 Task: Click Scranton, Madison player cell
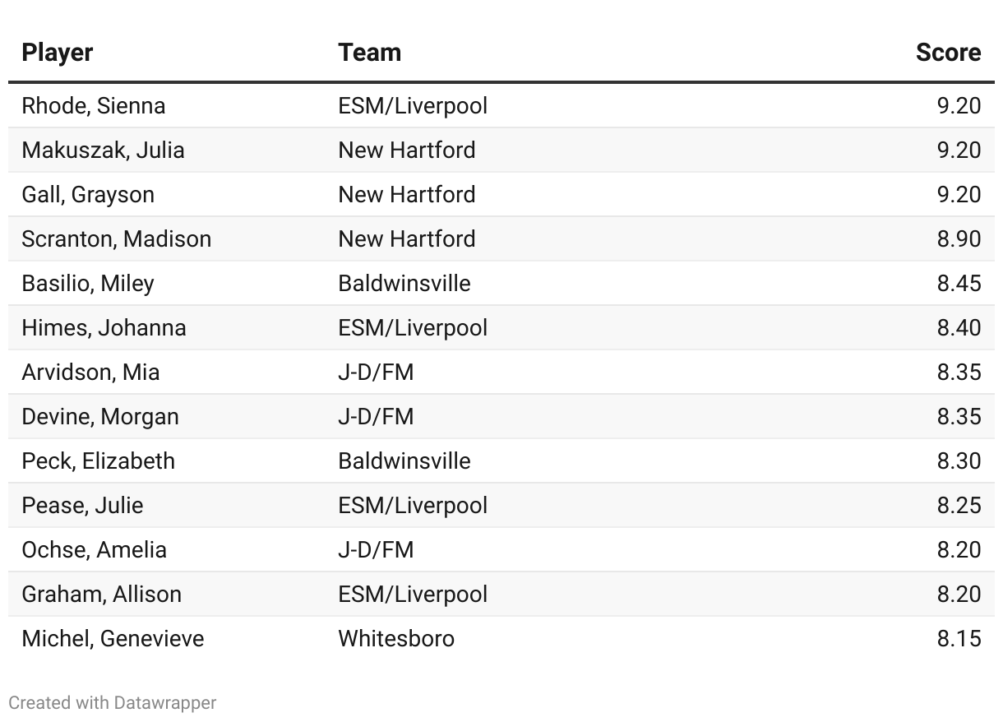tap(116, 239)
